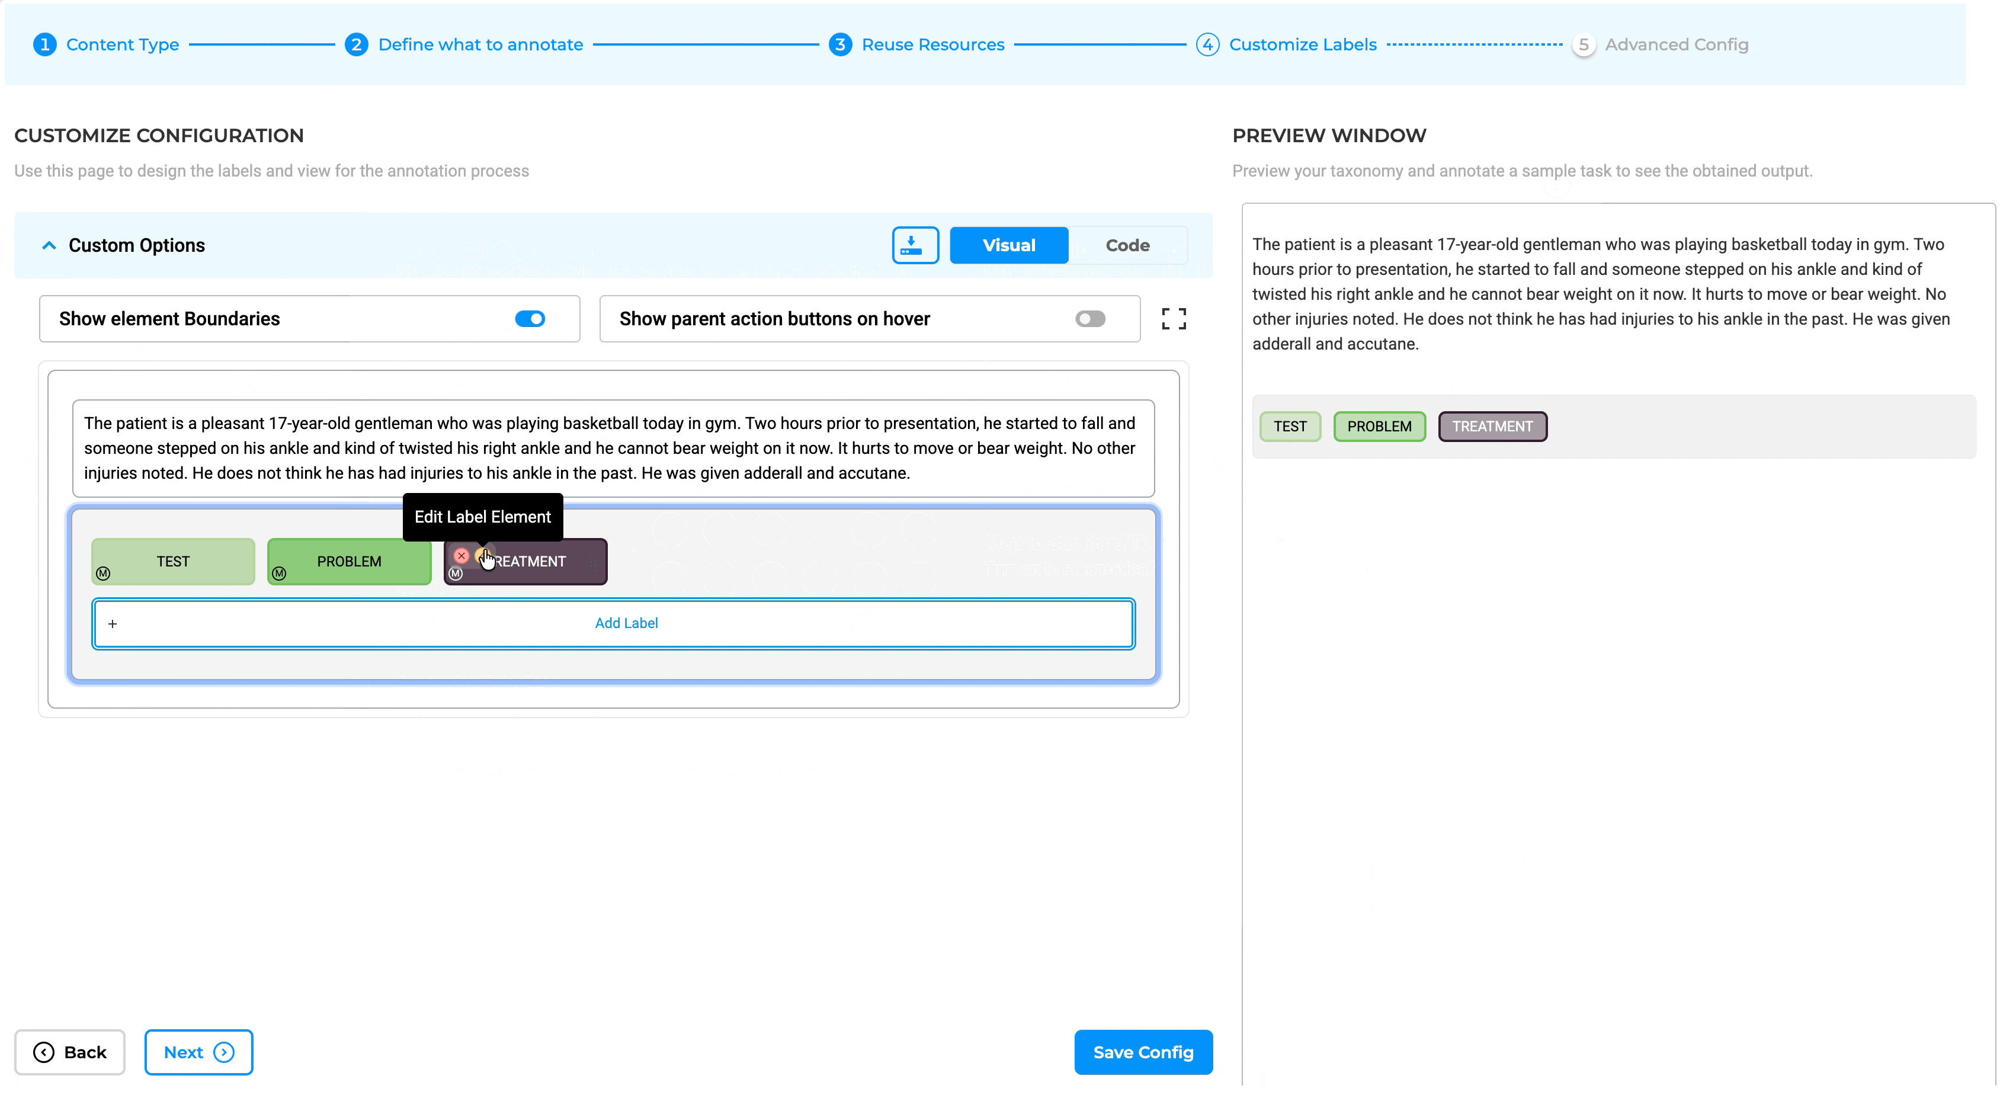Collapse the Custom Options section
The height and width of the screenshot is (1095, 2000).
click(48, 245)
